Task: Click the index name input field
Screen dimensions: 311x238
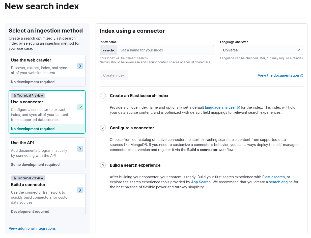Action: 165,50
